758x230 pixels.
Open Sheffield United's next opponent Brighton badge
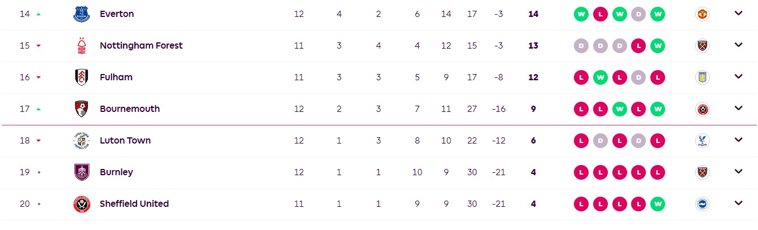coord(702,204)
